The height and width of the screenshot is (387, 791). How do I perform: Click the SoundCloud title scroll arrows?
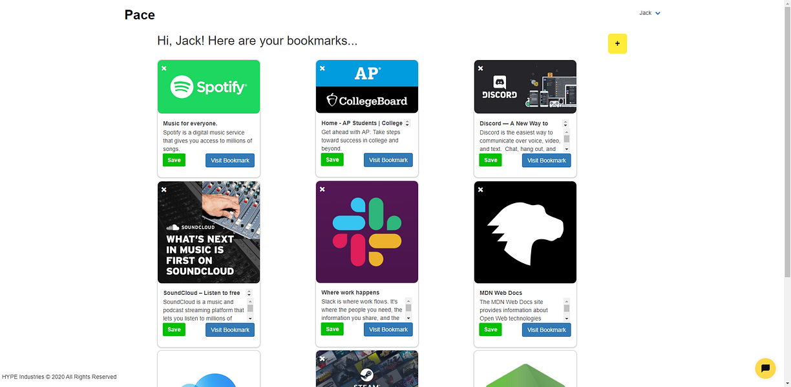[249, 293]
